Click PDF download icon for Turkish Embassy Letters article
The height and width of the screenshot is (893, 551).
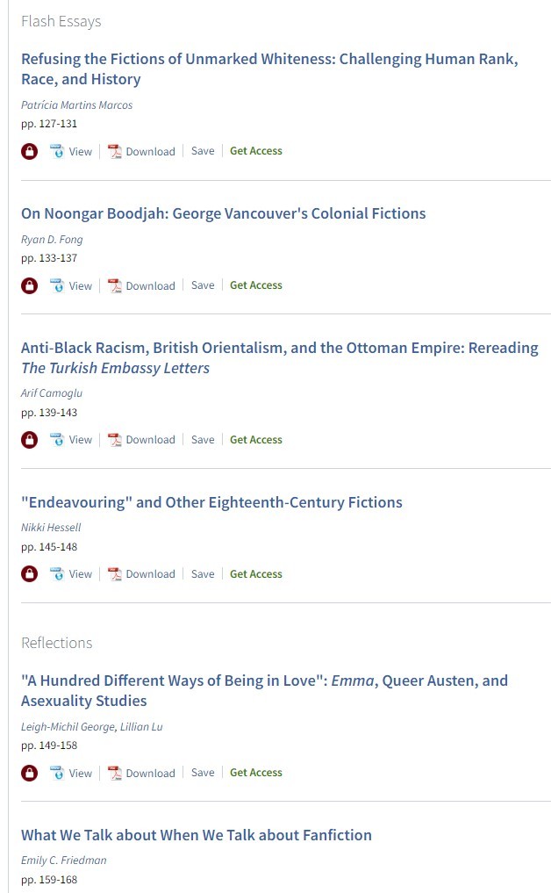(115, 440)
